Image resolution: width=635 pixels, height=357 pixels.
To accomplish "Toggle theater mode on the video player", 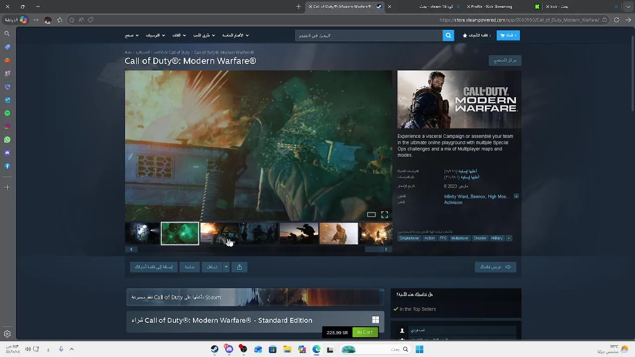I will point(371,215).
